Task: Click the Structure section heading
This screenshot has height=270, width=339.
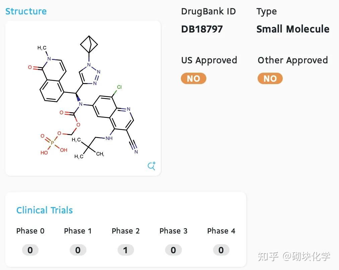Action: click(x=26, y=11)
